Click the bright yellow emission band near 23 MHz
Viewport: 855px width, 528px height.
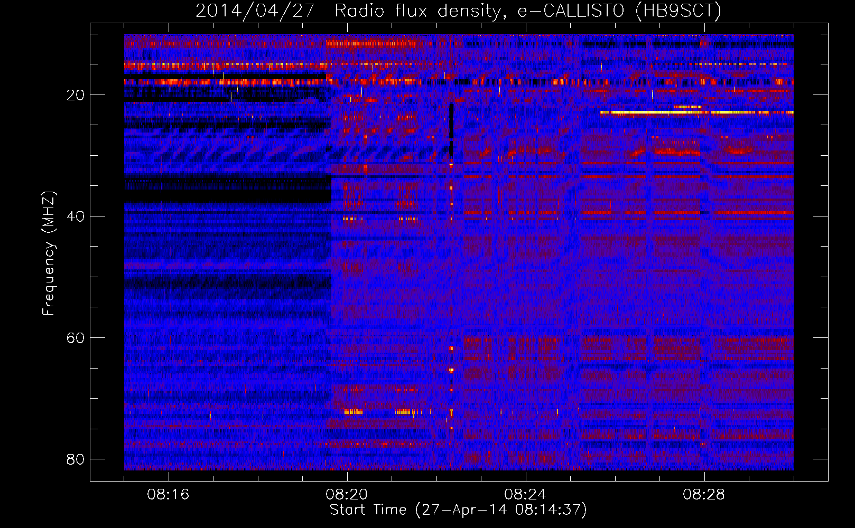pos(696,112)
